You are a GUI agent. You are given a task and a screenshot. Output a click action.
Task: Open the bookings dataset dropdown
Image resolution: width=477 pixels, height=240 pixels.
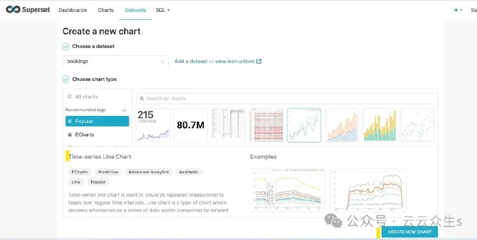[x=115, y=61]
